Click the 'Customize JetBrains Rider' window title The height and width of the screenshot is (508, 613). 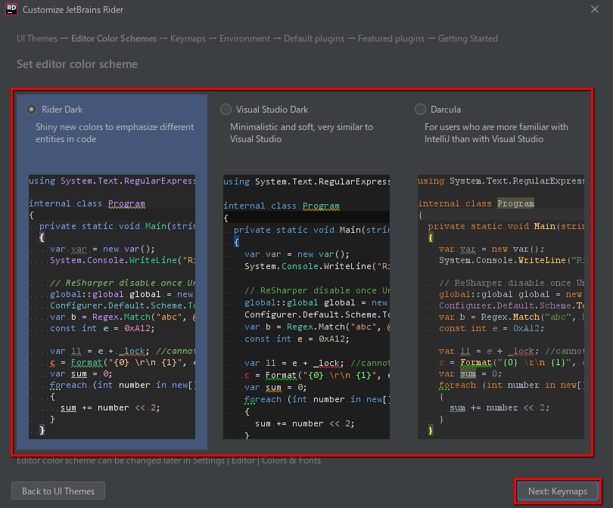(73, 10)
